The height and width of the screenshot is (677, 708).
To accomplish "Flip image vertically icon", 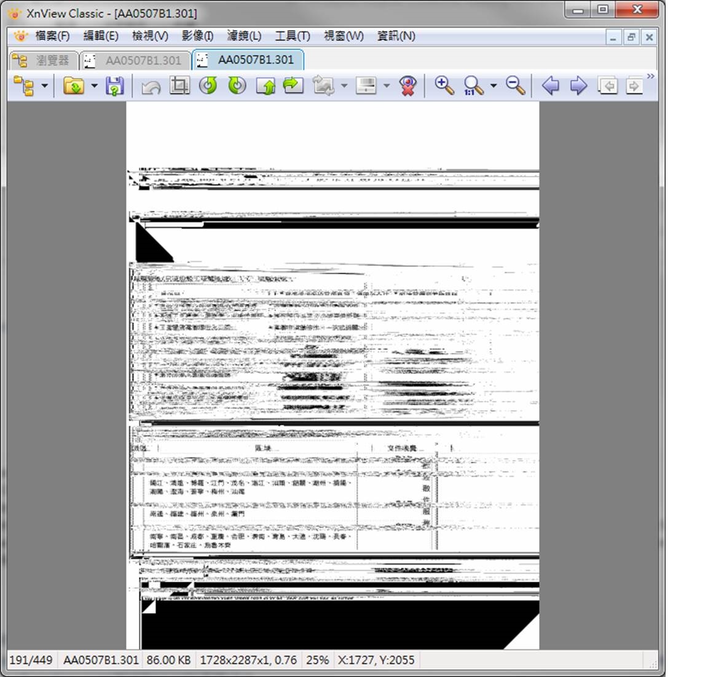I will coord(265,86).
